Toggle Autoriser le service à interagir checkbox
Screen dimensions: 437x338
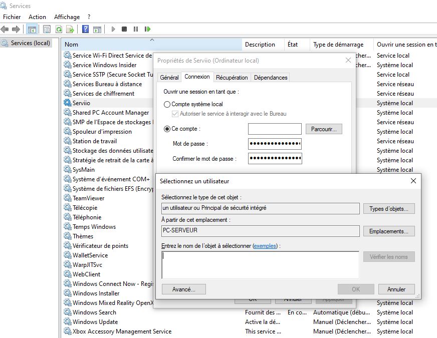click(x=175, y=114)
